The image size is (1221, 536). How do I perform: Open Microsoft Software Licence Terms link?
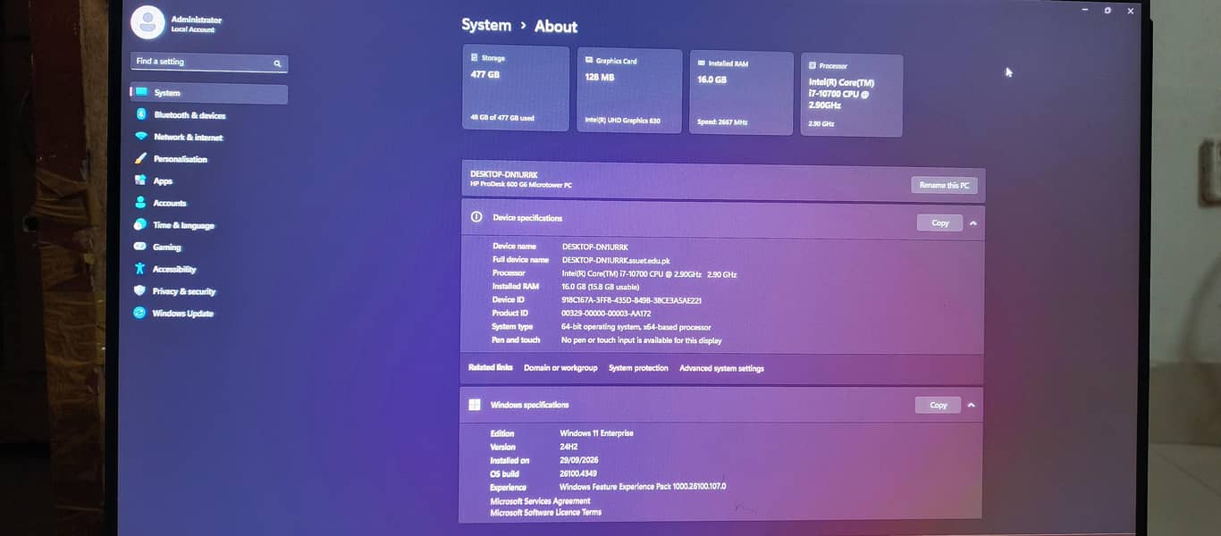point(545,512)
